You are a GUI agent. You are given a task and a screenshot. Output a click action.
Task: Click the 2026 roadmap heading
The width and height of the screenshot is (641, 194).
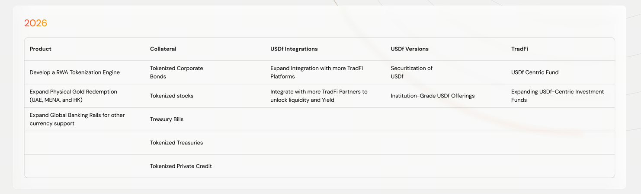tap(35, 23)
